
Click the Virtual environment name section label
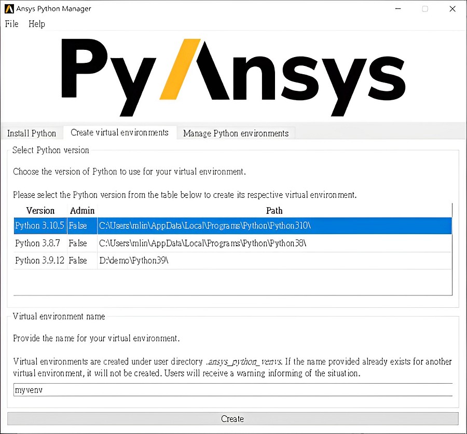click(58, 317)
